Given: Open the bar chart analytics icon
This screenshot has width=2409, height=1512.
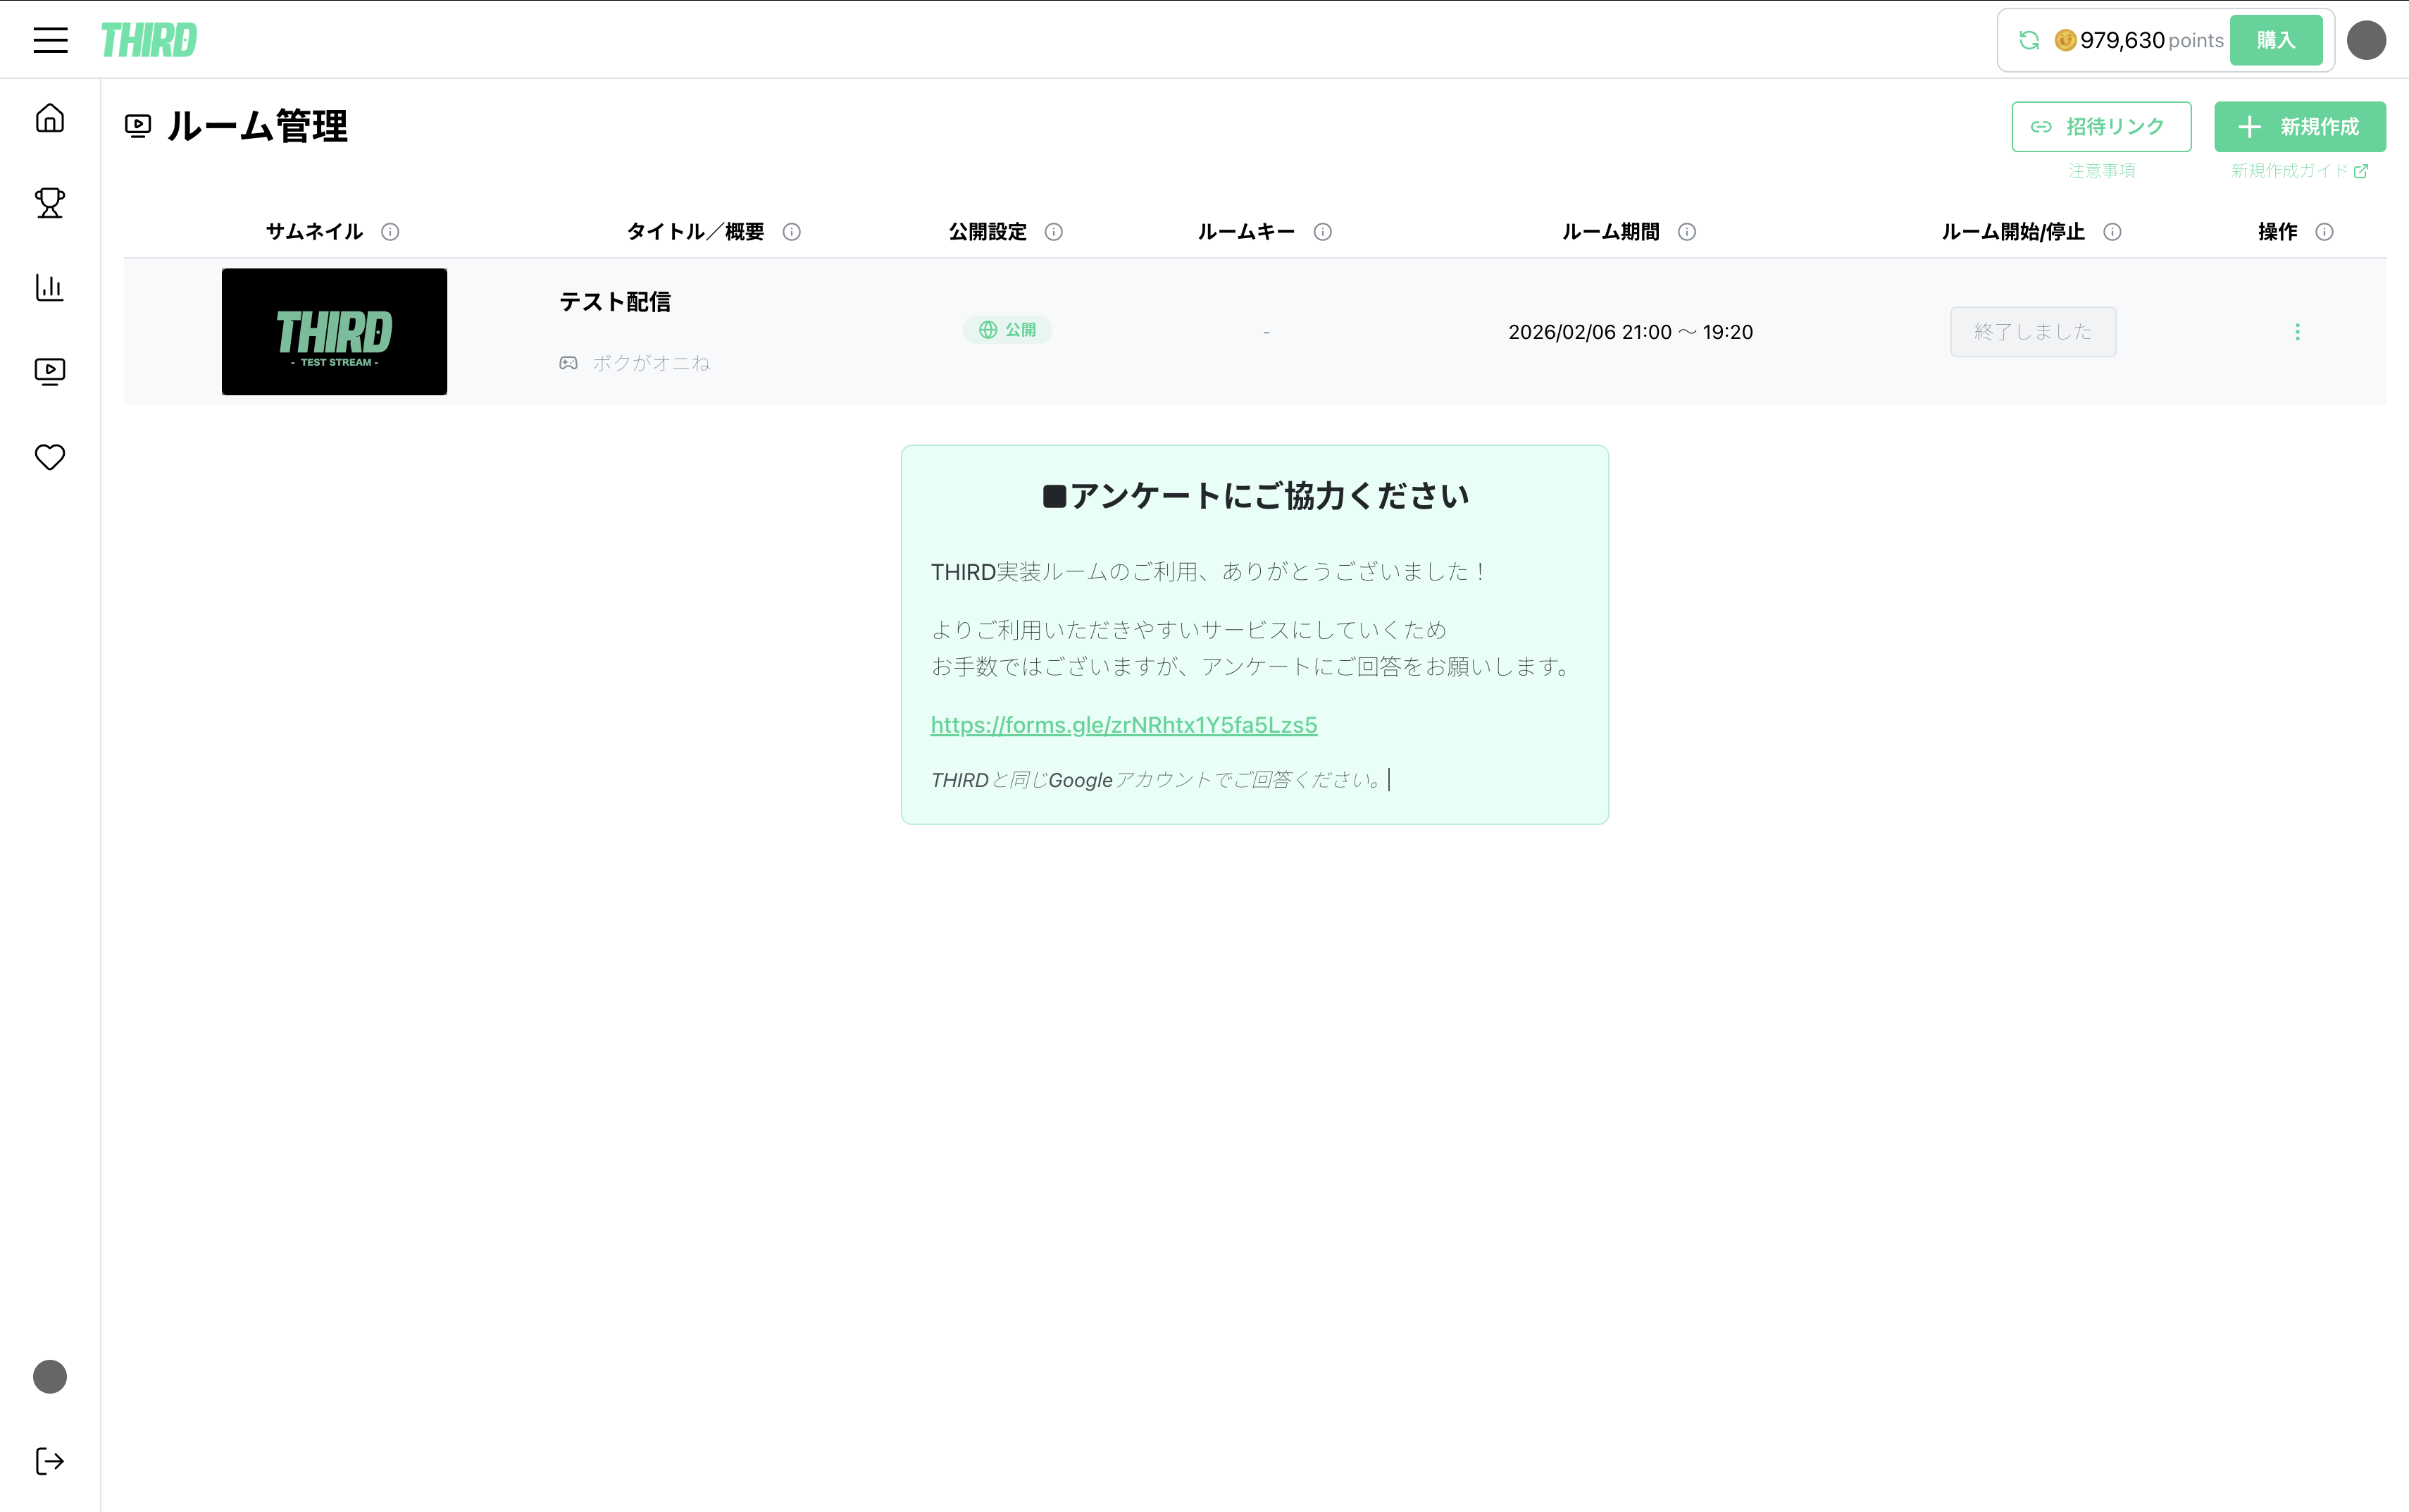Looking at the screenshot, I should pos(50,288).
